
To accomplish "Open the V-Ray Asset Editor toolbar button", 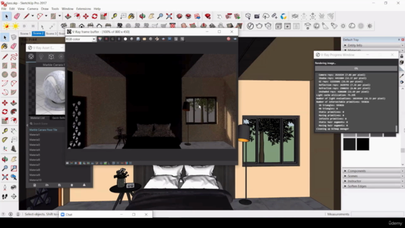I will pyautogui.click(x=250, y=26).
